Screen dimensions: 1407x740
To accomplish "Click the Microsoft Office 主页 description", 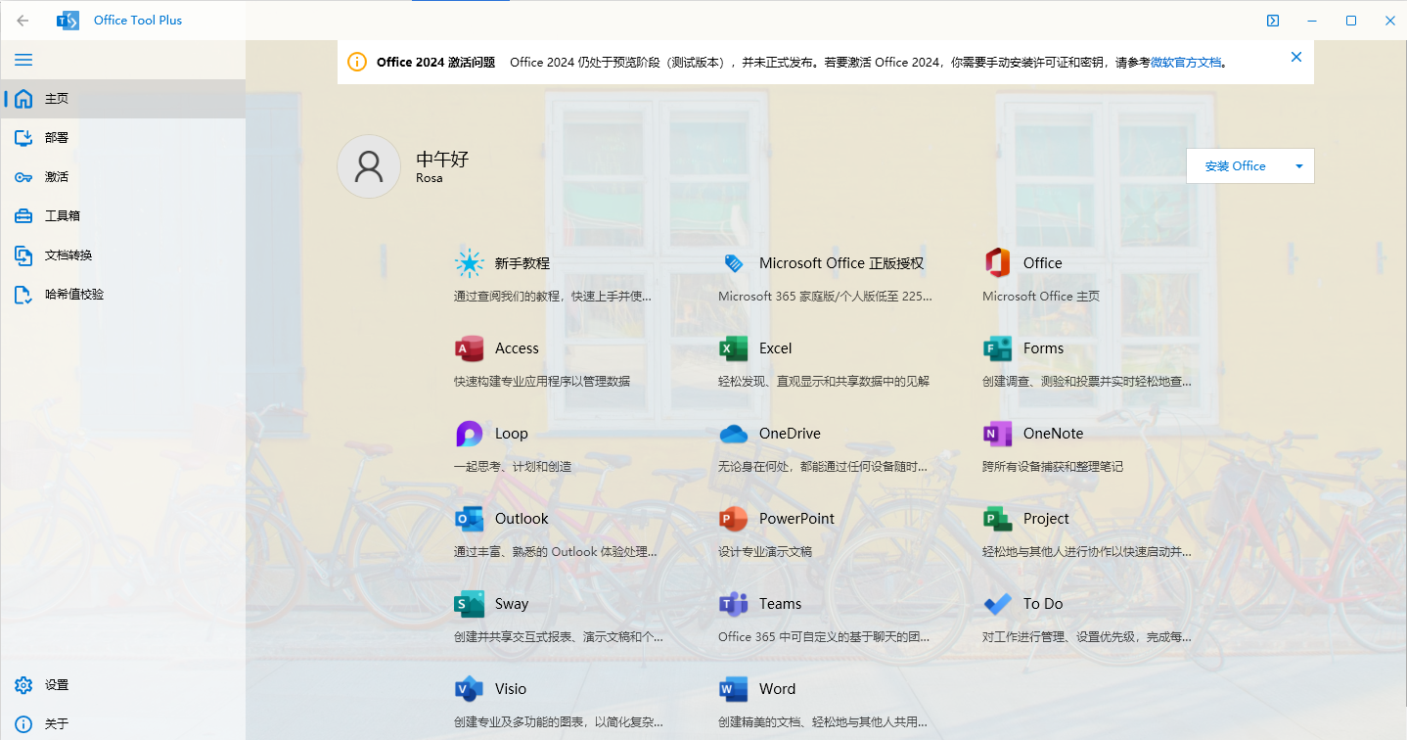I will click(1041, 296).
